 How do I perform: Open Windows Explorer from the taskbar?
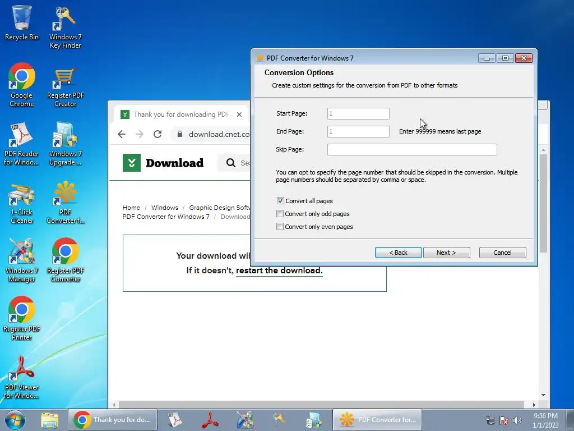(x=50, y=420)
